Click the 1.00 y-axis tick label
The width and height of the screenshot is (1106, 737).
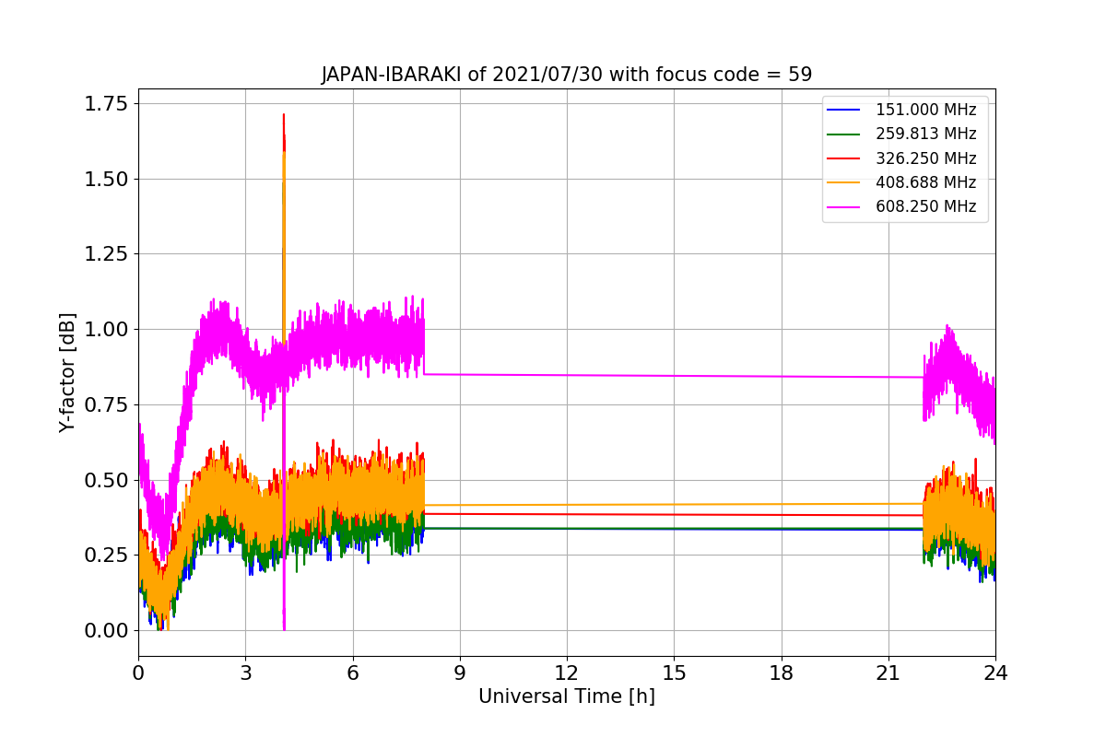point(107,329)
